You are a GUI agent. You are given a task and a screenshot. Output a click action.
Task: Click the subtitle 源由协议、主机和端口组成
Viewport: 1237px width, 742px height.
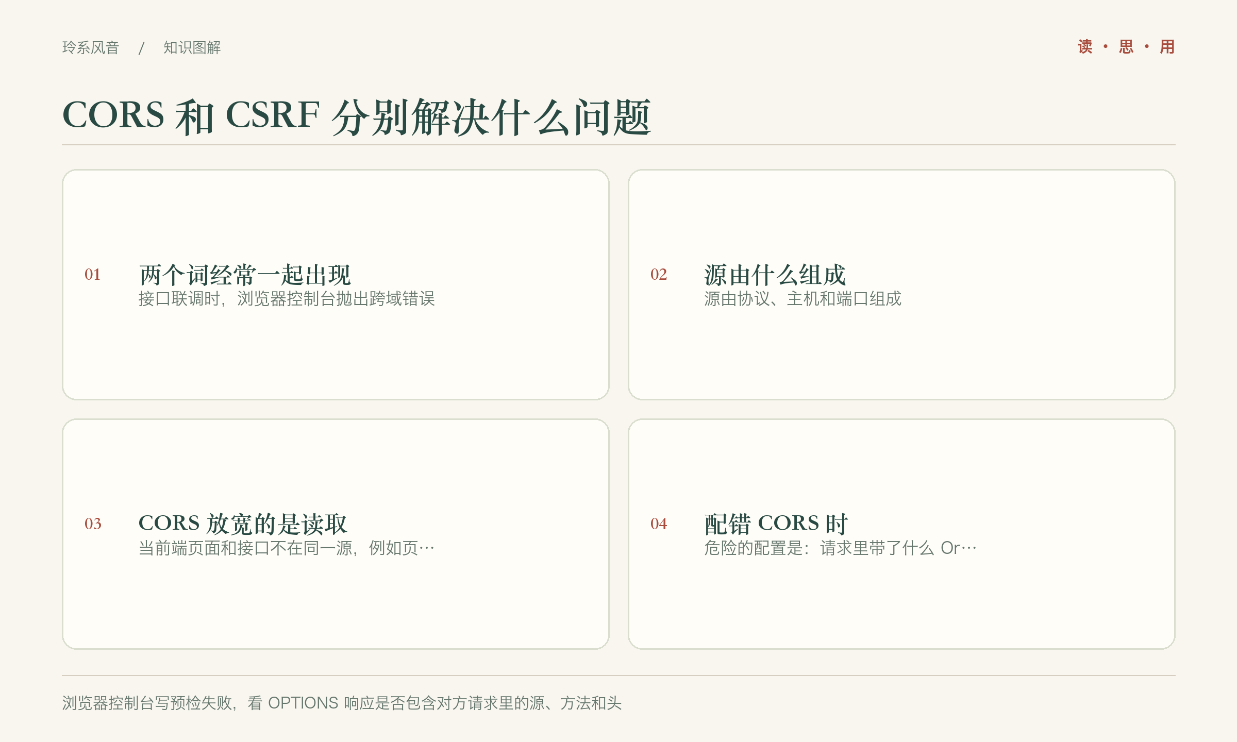(x=803, y=299)
